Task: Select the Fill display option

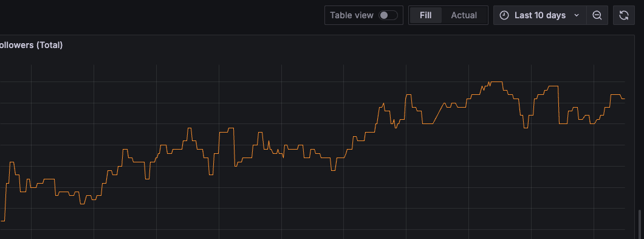Action: [x=425, y=15]
